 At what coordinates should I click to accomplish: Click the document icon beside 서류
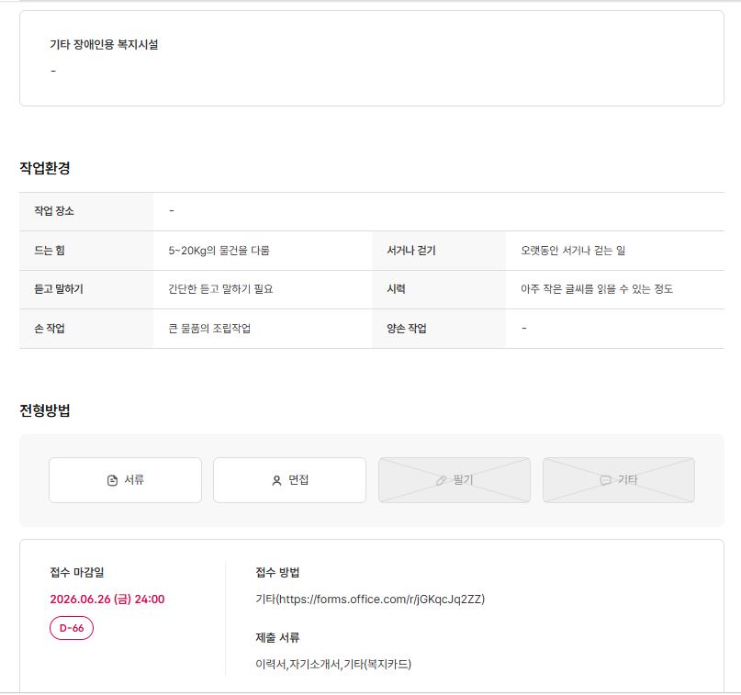[112, 480]
